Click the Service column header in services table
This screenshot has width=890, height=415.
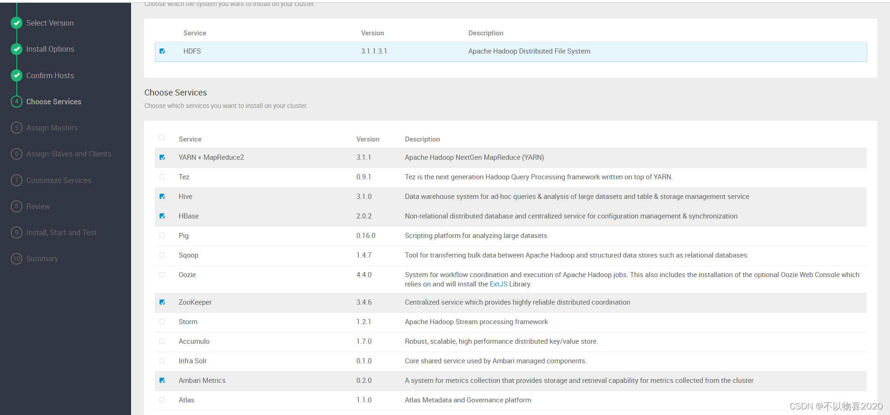(x=190, y=139)
